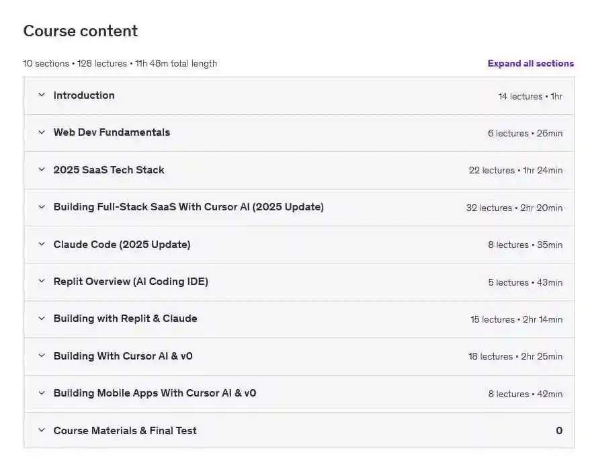Open Replit Overview (AI Coding IDE) title
This screenshot has width=592, height=457.
tap(130, 282)
